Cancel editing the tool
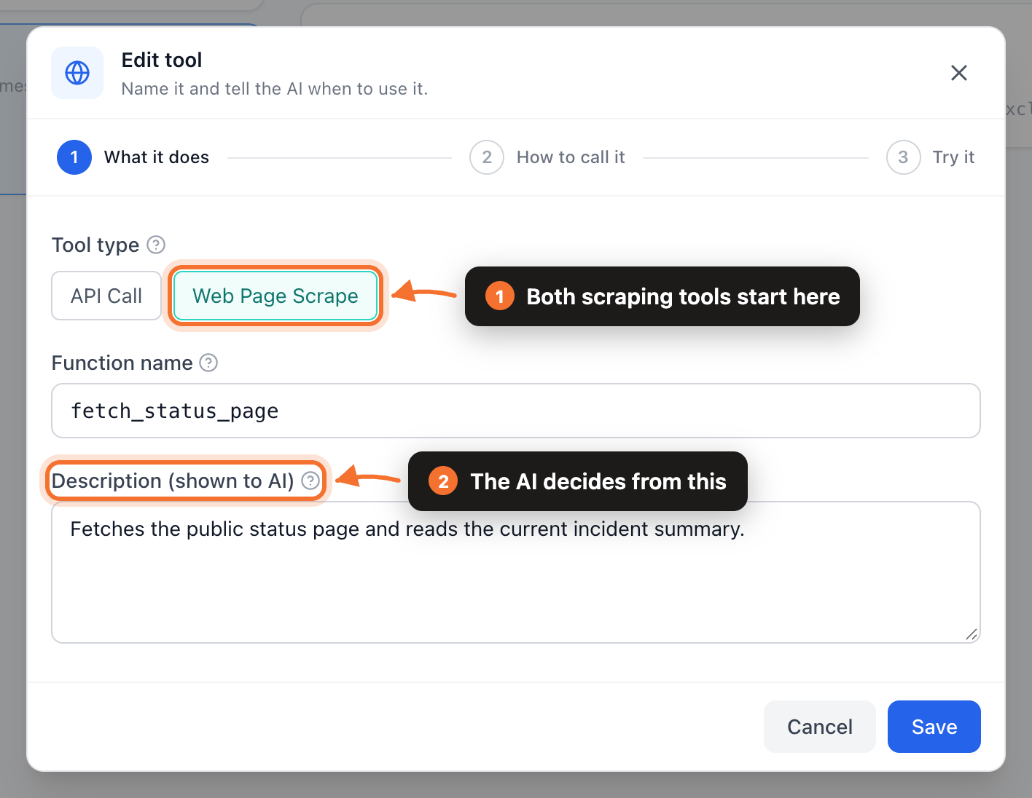 coord(820,727)
